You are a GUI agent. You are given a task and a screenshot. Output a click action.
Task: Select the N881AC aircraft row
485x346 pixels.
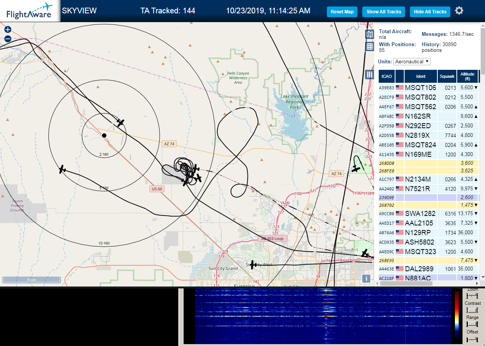[x=429, y=278]
